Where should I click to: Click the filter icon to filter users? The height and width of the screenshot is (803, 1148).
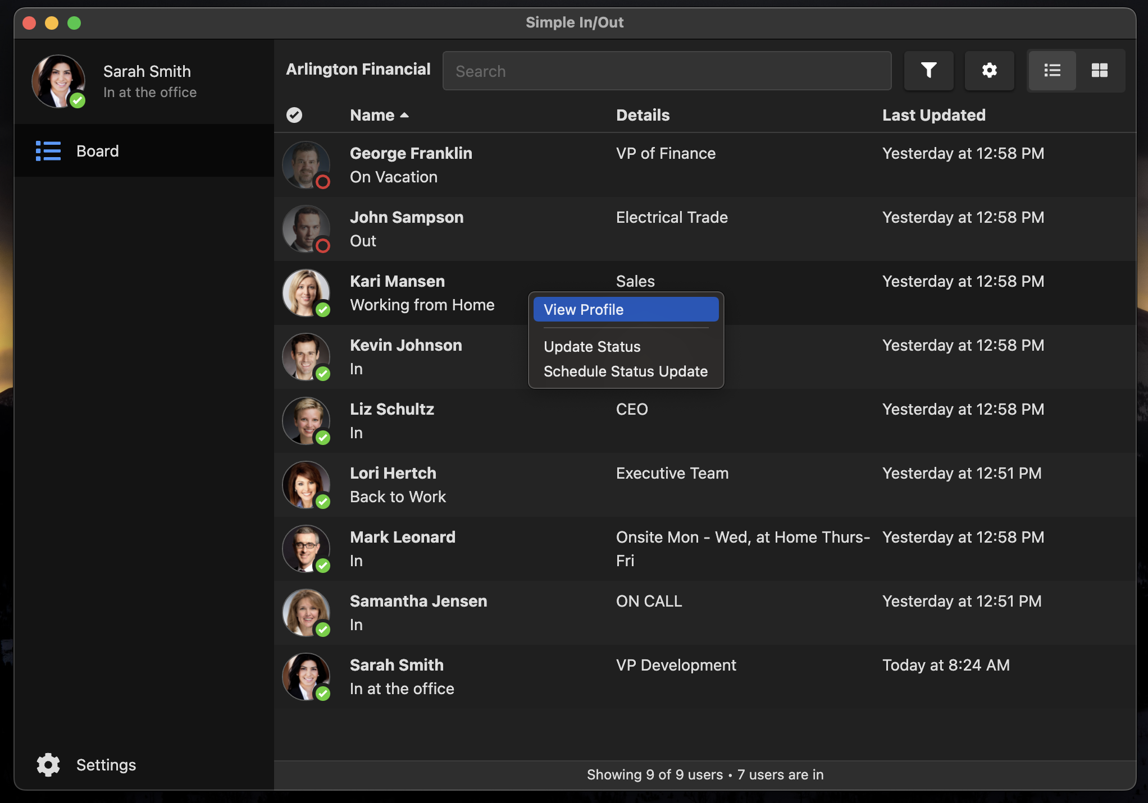point(930,71)
